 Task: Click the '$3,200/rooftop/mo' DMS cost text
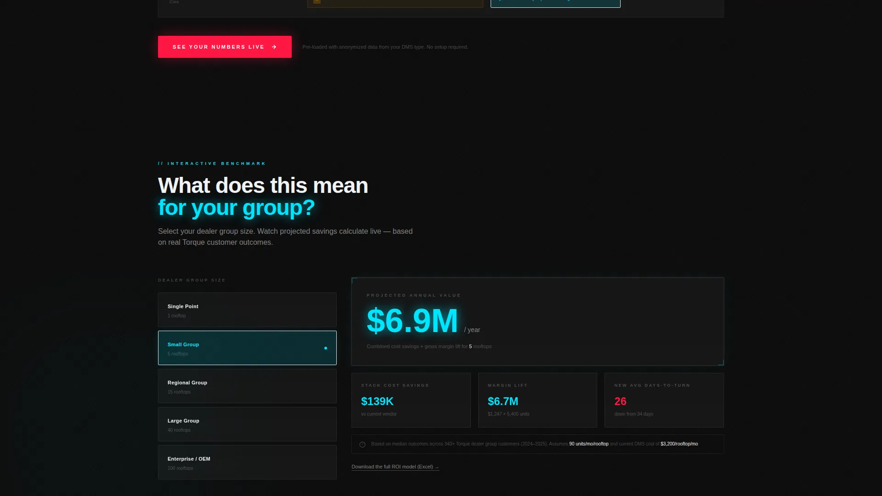pos(679,444)
